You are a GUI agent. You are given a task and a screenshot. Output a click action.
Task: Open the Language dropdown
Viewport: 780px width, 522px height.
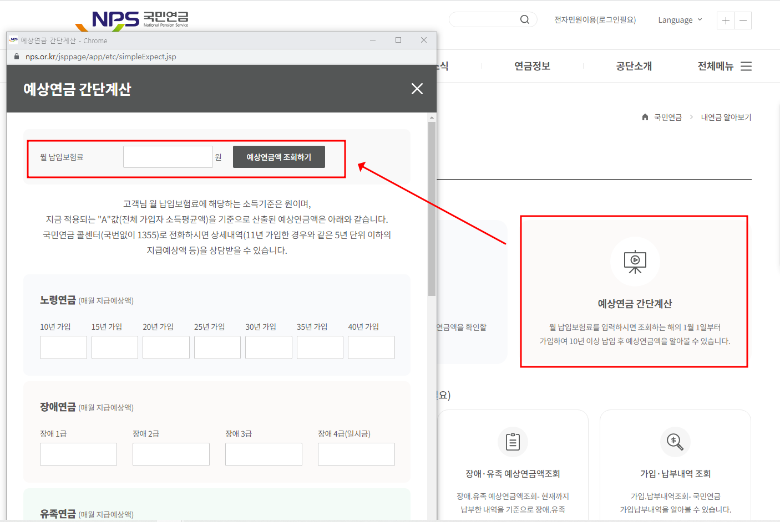[x=680, y=19]
